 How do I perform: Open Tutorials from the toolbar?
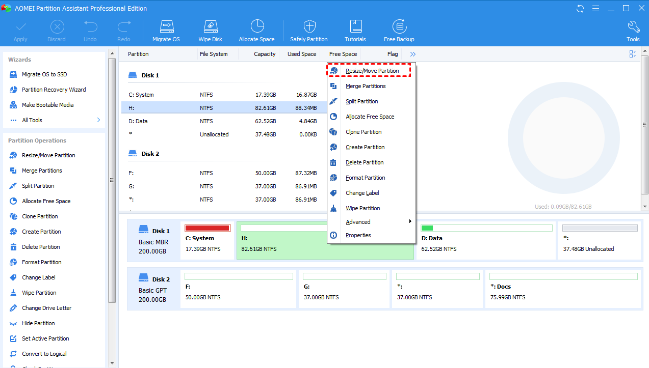[x=355, y=30]
